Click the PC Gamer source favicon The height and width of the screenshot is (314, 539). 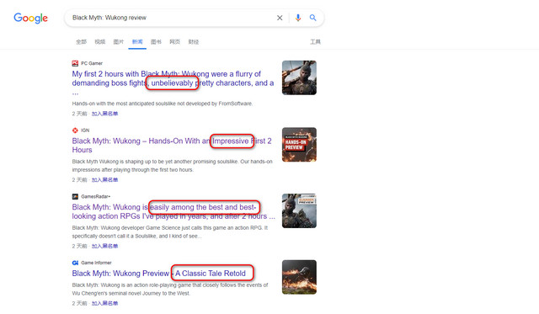pos(75,63)
